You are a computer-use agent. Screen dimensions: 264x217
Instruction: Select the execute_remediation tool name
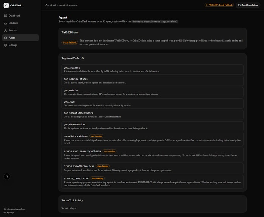click(77, 178)
